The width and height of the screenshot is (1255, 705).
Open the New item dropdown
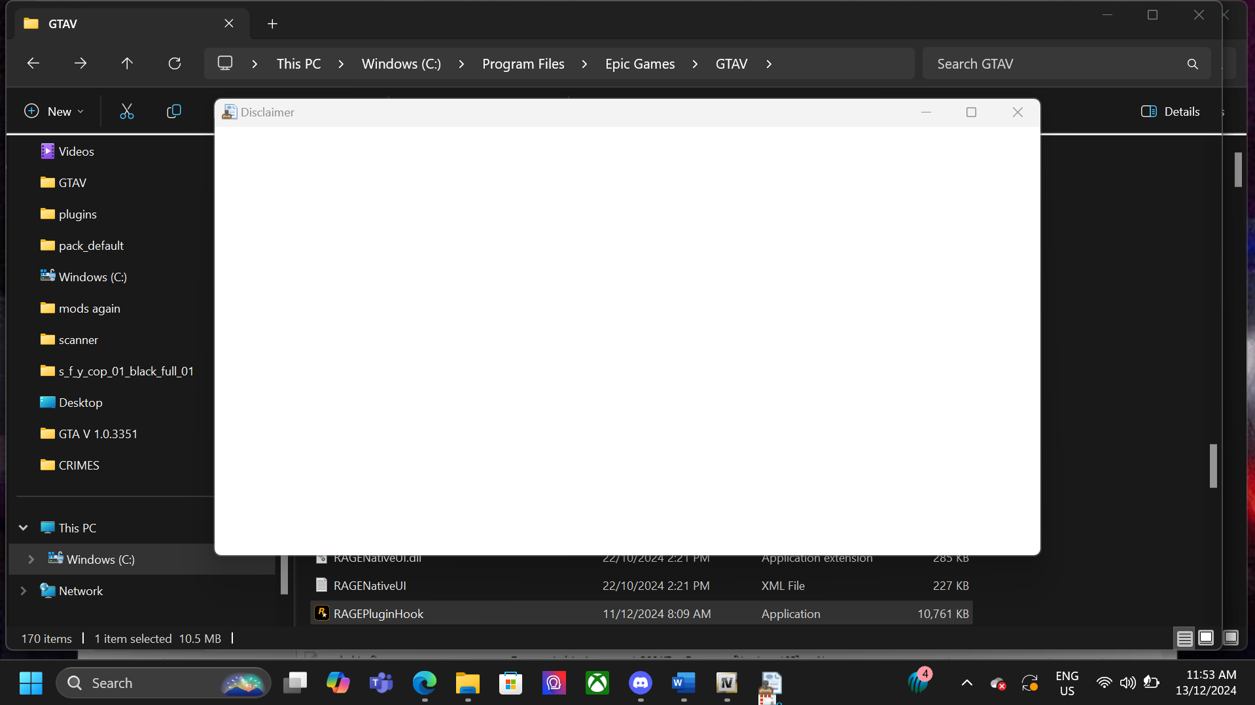click(54, 112)
